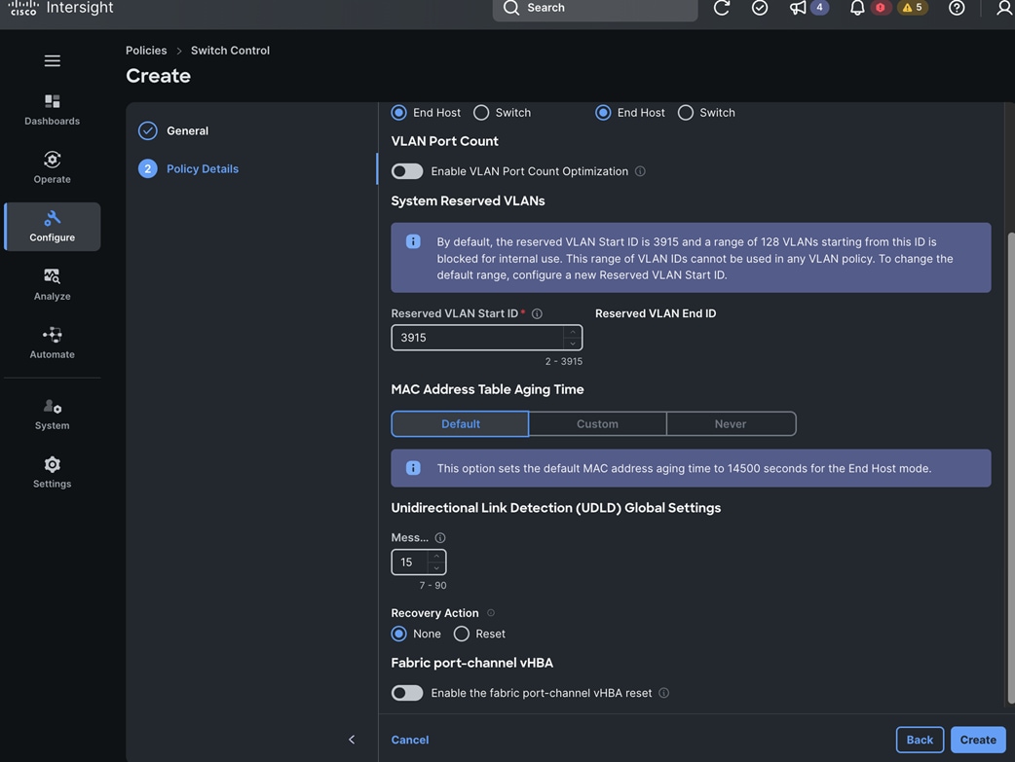
Task: Select Reset for Recovery Action
Action: [461, 634]
